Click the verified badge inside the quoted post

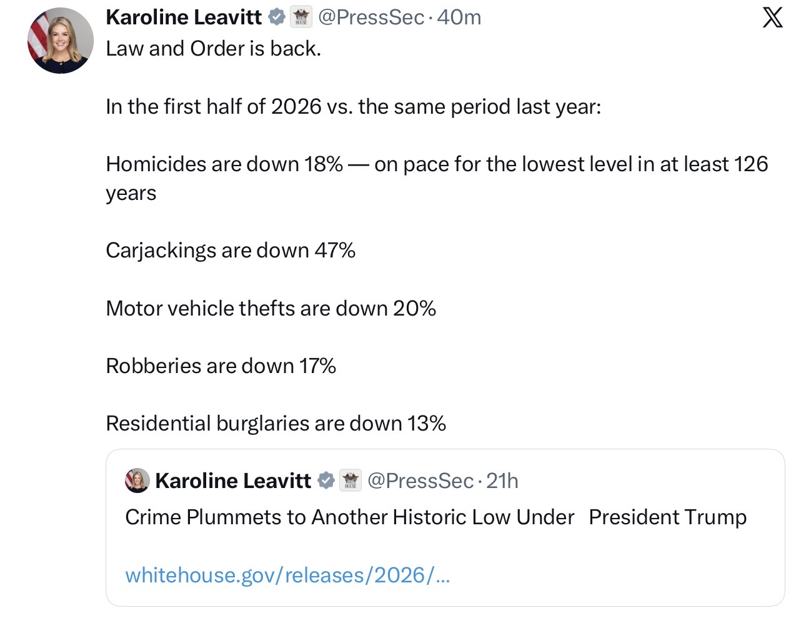[326, 481]
